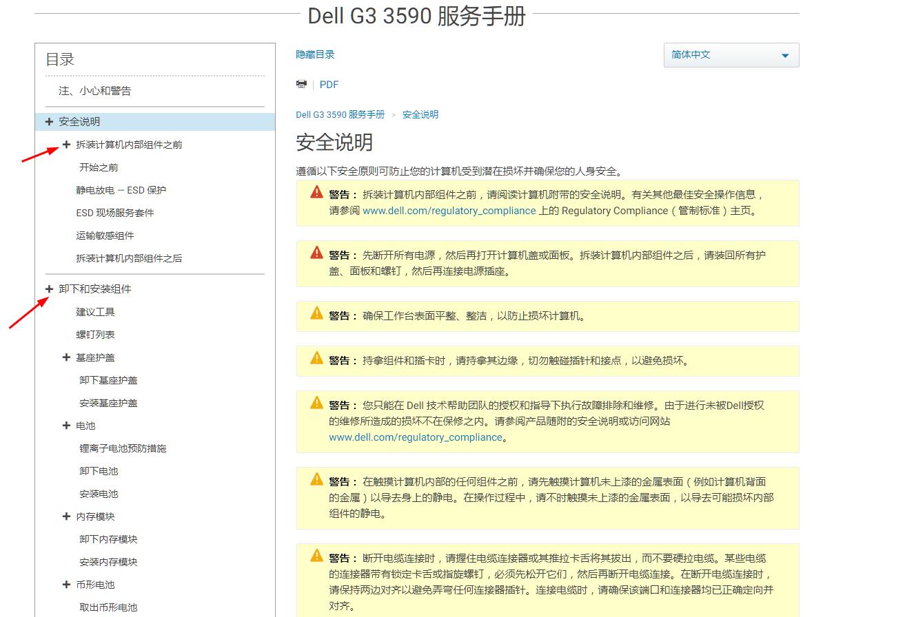This screenshot has width=905, height=617.
Task: Click the red warning triangle on first warning
Action: [x=315, y=193]
